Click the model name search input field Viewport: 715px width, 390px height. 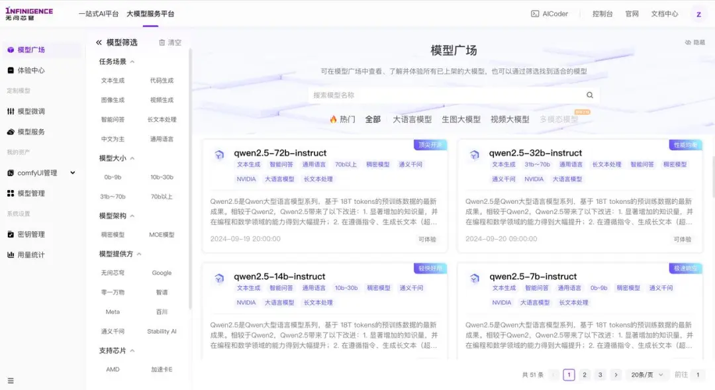click(x=430, y=95)
